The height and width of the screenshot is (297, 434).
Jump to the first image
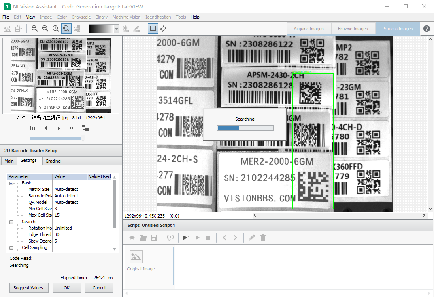(33, 128)
